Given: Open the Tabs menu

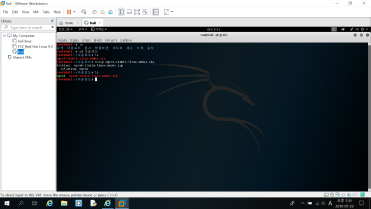Looking at the screenshot, I should click(x=46, y=12).
